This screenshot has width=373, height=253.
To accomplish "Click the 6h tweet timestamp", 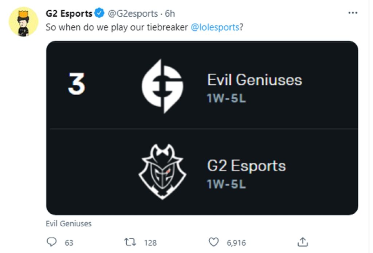I will [170, 14].
